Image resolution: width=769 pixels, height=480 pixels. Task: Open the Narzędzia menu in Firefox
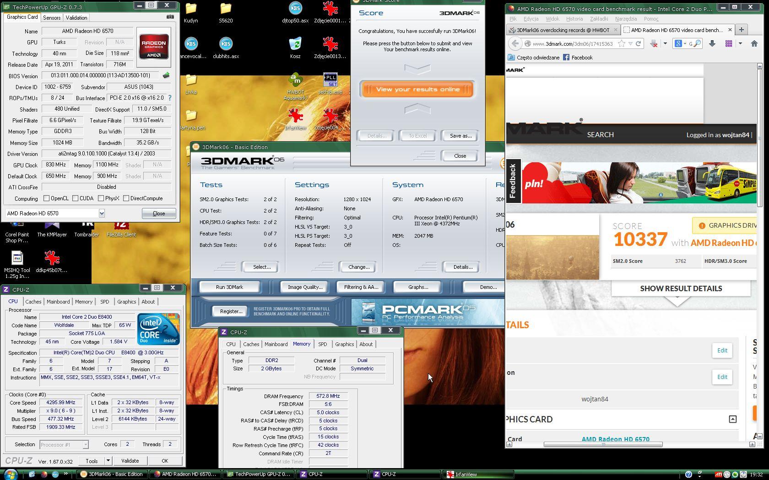click(626, 19)
